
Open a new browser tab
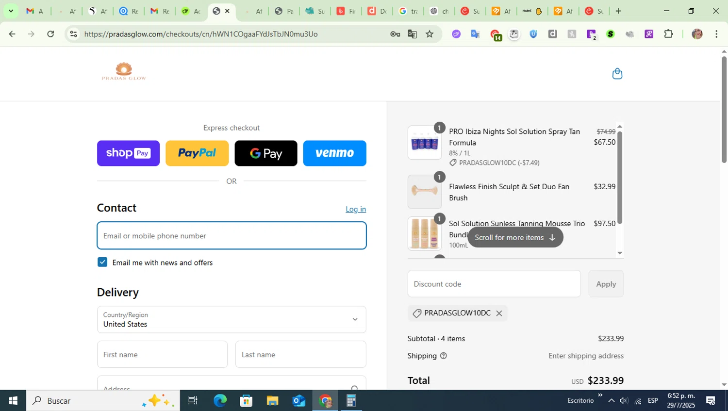[618, 11]
